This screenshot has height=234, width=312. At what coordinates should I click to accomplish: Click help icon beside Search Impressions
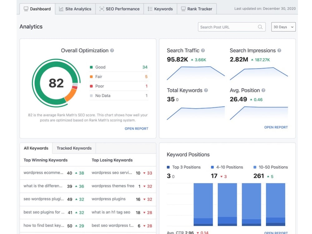(279, 51)
